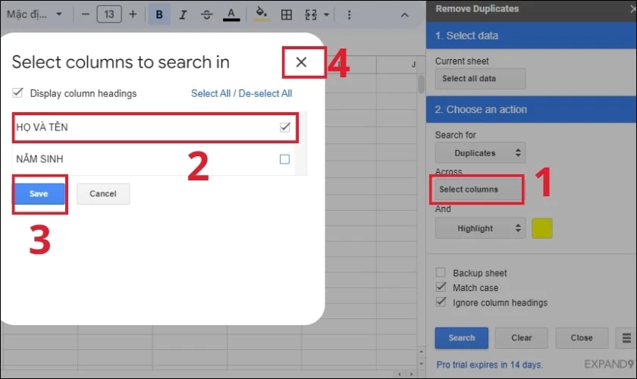637x379 pixels.
Task: Check the NĂM SINH column checkbox
Action: pos(285,159)
